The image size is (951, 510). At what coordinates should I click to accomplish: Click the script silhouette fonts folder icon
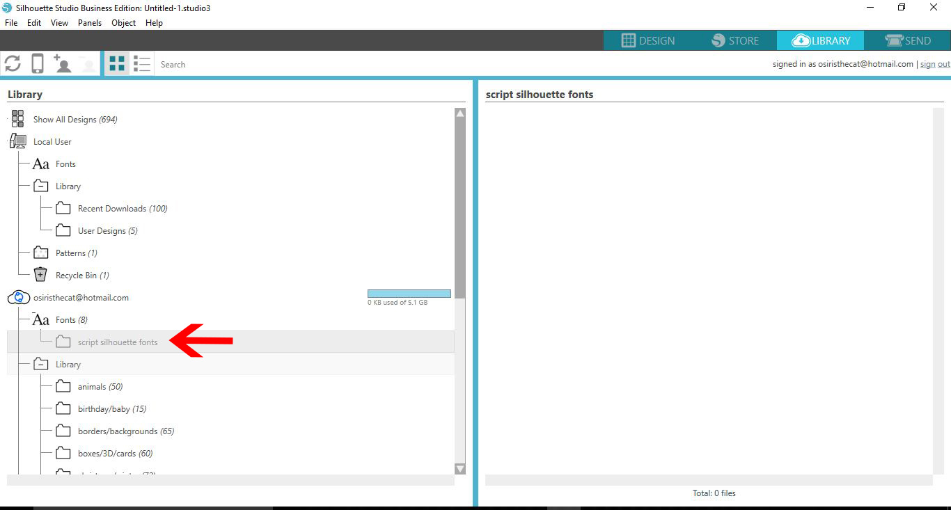63,342
